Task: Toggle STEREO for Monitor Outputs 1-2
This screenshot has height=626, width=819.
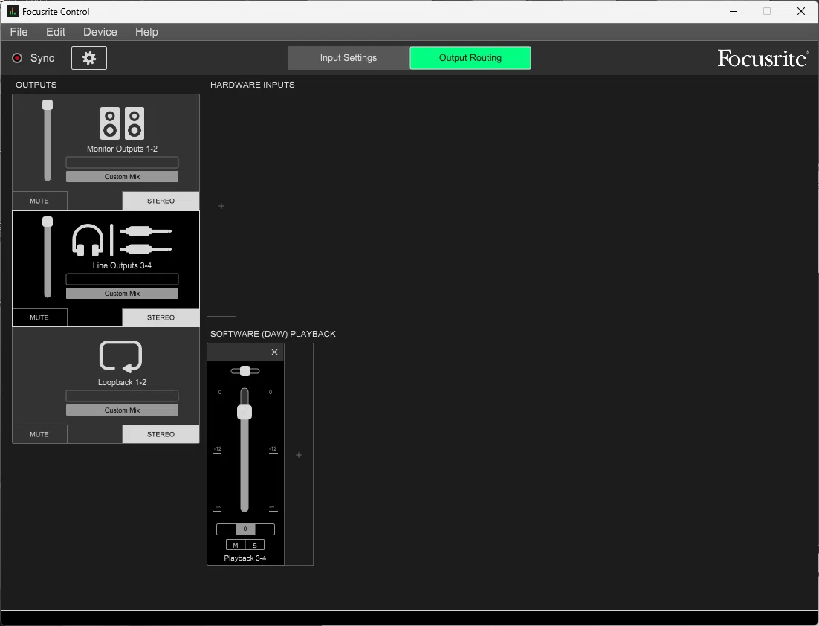Action: (161, 201)
